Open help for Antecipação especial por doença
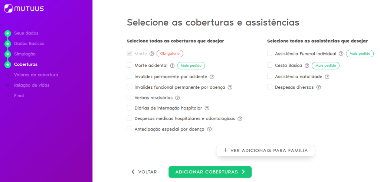The width and height of the screenshot is (380, 182). point(209,129)
